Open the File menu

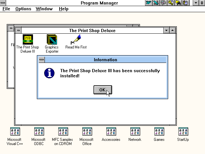(6, 9)
